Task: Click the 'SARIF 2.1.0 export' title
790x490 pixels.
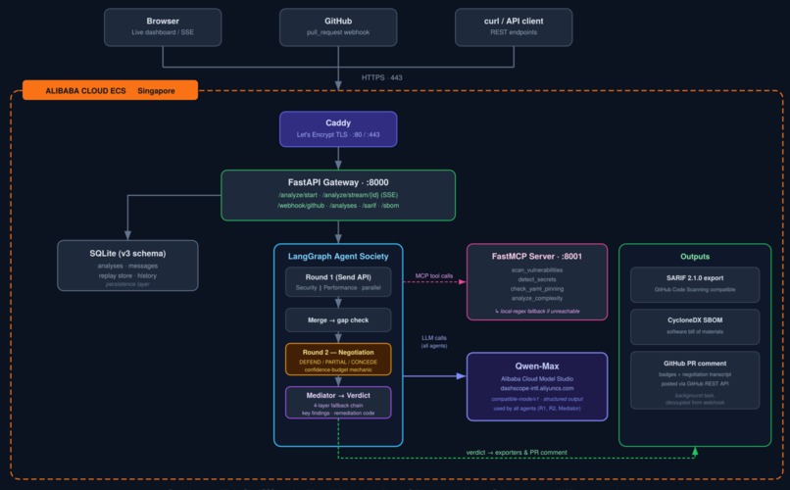Action: coord(695,278)
